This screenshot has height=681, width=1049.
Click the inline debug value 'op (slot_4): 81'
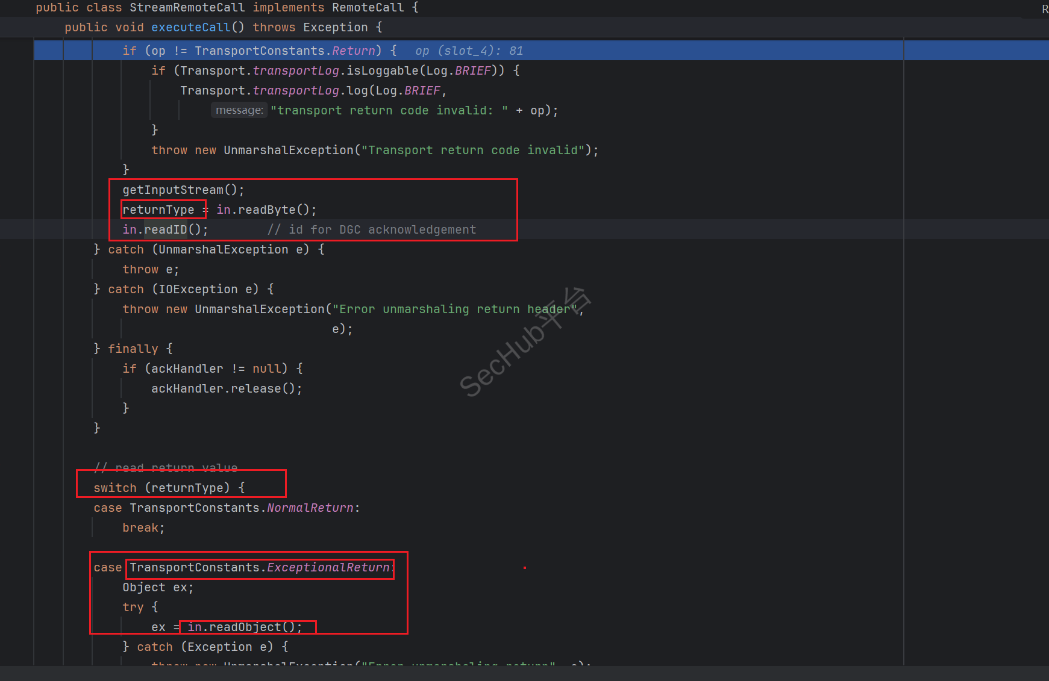469,51
